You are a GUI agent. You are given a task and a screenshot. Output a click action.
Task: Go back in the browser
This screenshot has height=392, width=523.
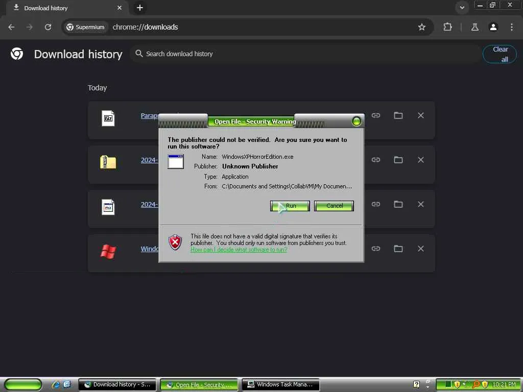coord(11,27)
